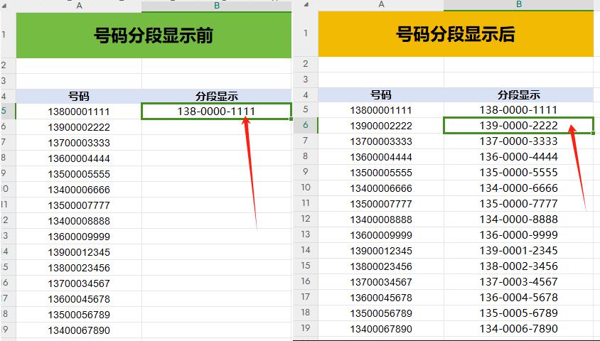Click cell 135-0000-5555
600x341 pixels.
519,173
